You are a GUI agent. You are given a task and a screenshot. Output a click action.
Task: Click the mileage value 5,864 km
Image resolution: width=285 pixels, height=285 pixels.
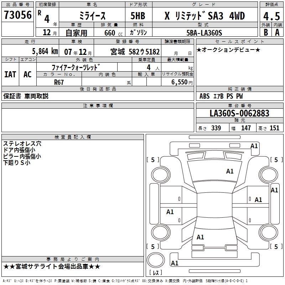tap(45, 51)
